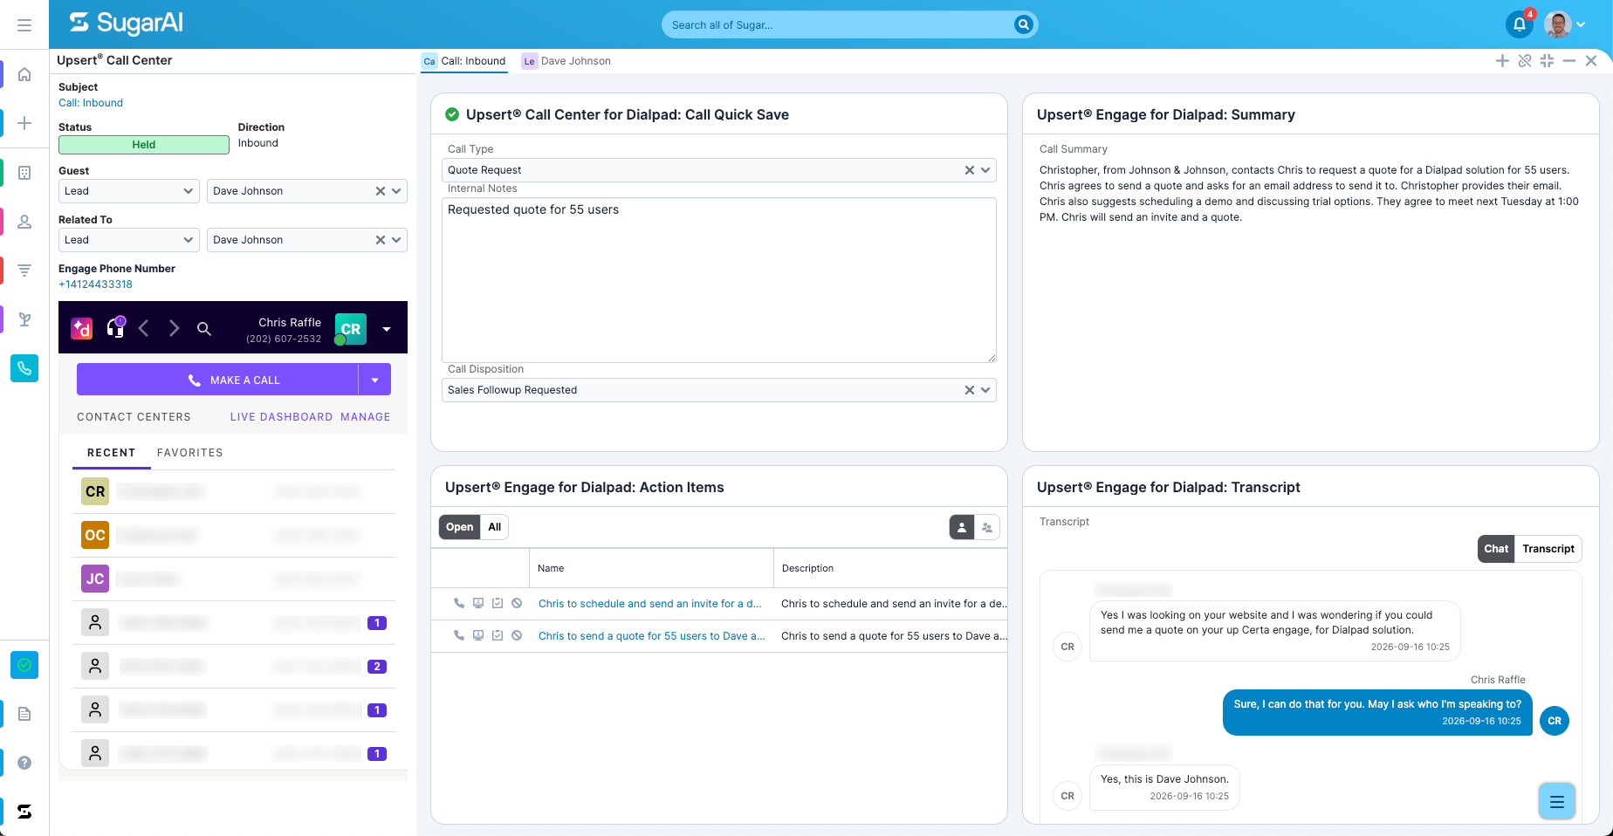This screenshot has height=836, width=1613.
Task: Switch transcript to Chat view
Action: click(1496, 549)
